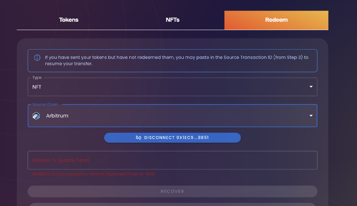Focus the Source Tx paste field
Screen dimensions: 357x206
coord(172,160)
